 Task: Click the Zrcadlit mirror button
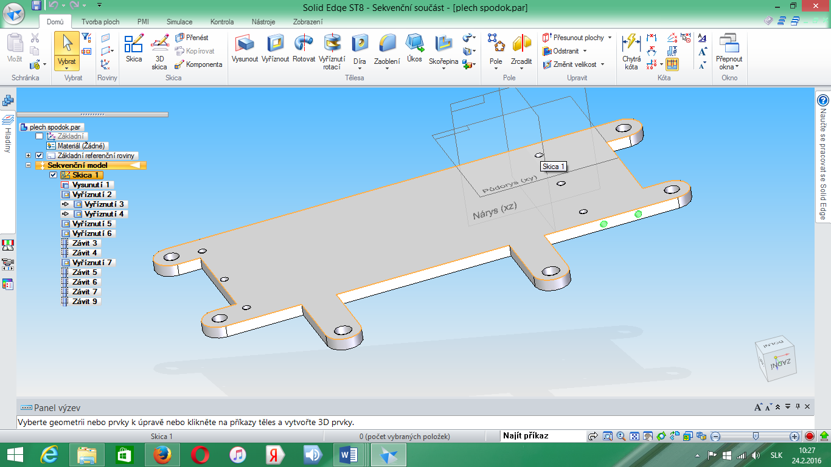pos(521,49)
